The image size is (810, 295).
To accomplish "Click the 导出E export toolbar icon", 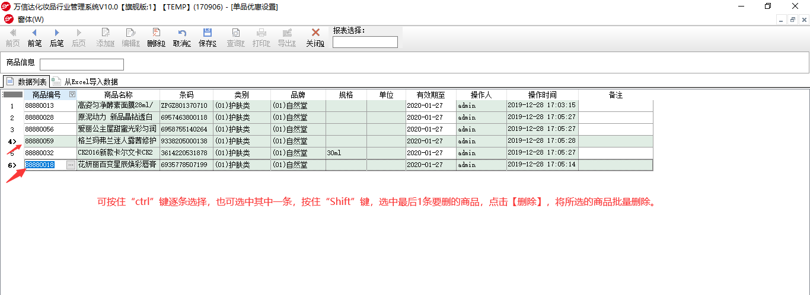I will point(287,38).
